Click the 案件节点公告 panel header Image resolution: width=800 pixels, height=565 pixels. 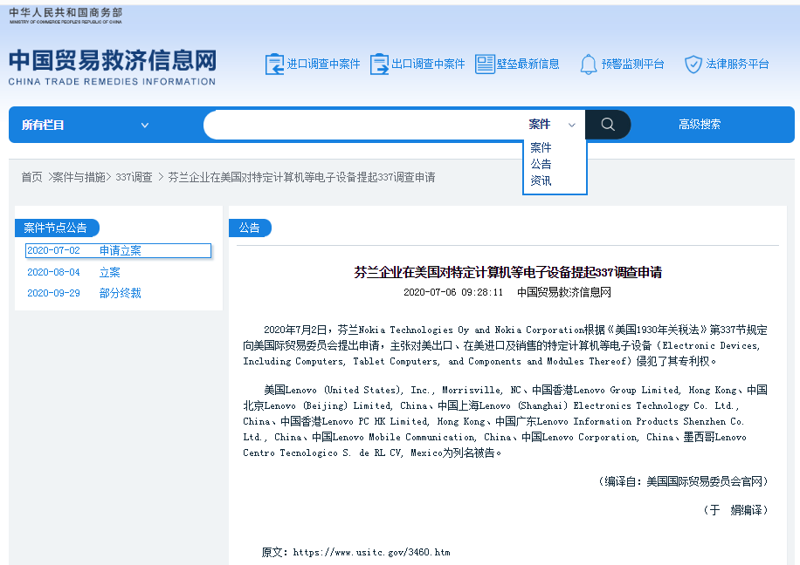pyautogui.click(x=56, y=228)
